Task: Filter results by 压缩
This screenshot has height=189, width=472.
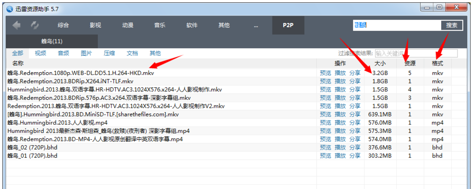Action: click(x=109, y=53)
